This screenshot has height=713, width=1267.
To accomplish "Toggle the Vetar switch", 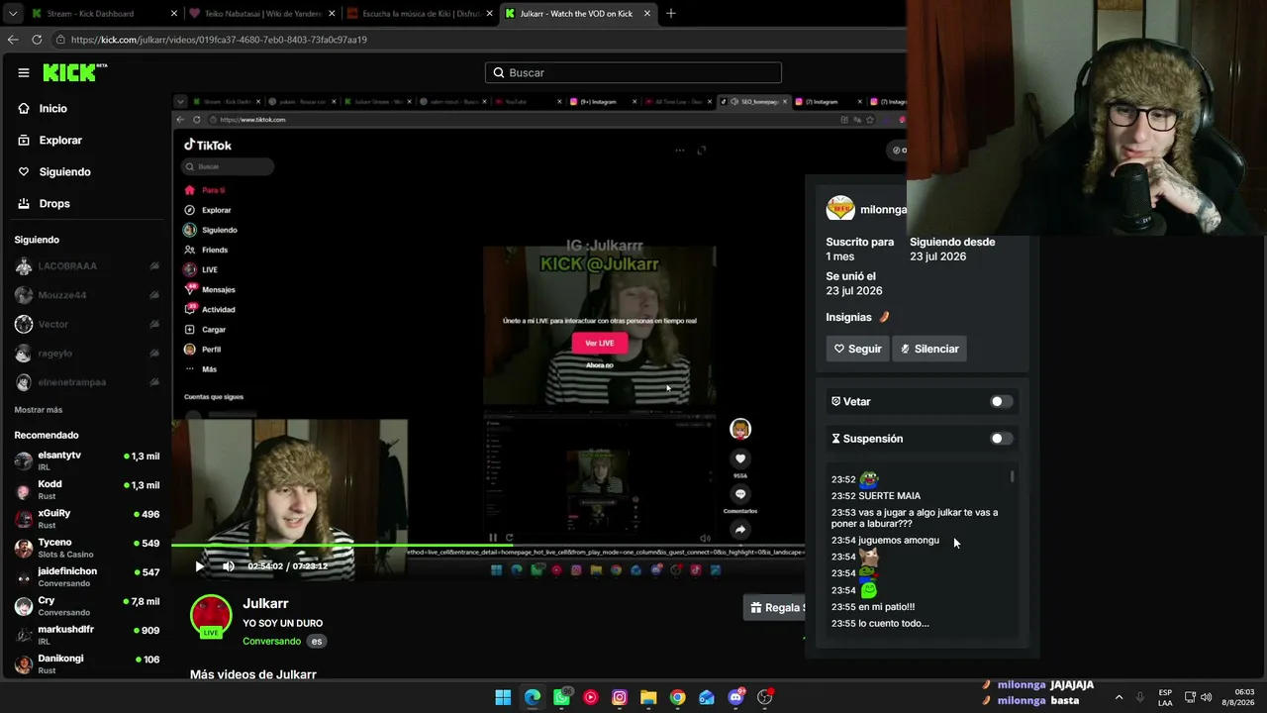I will (1001, 402).
